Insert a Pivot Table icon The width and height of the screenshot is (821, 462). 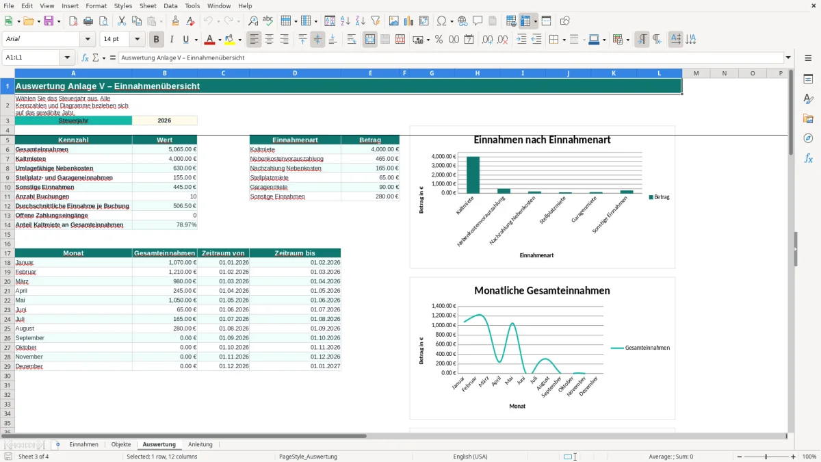click(424, 21)
